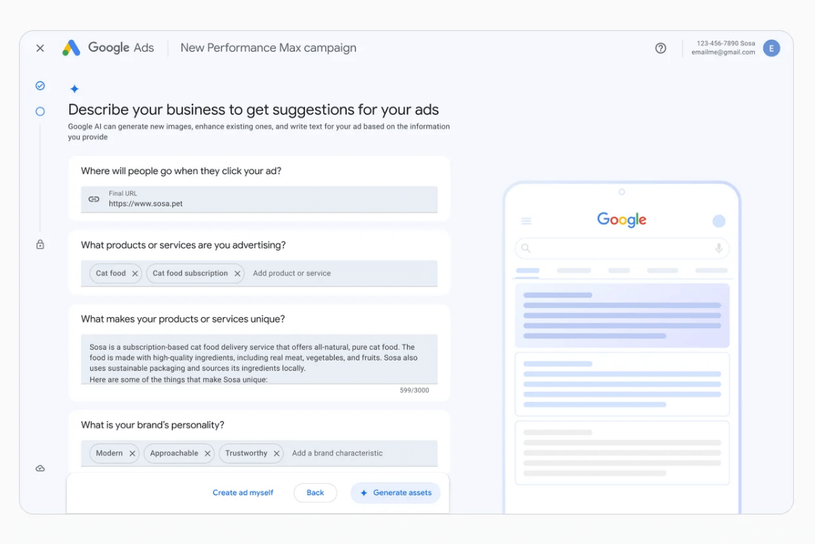Click the blue AI sparkle icon above heading

click(74, 89)
